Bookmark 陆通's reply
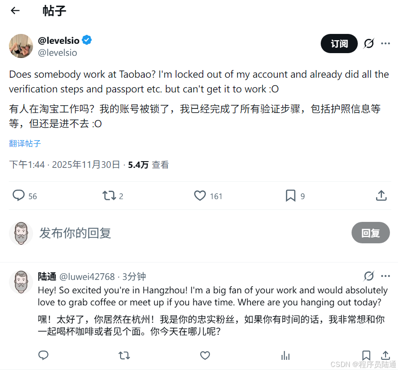Image resolution: width=398 pixels, height=371 pixels. click(x=366, y=355)
